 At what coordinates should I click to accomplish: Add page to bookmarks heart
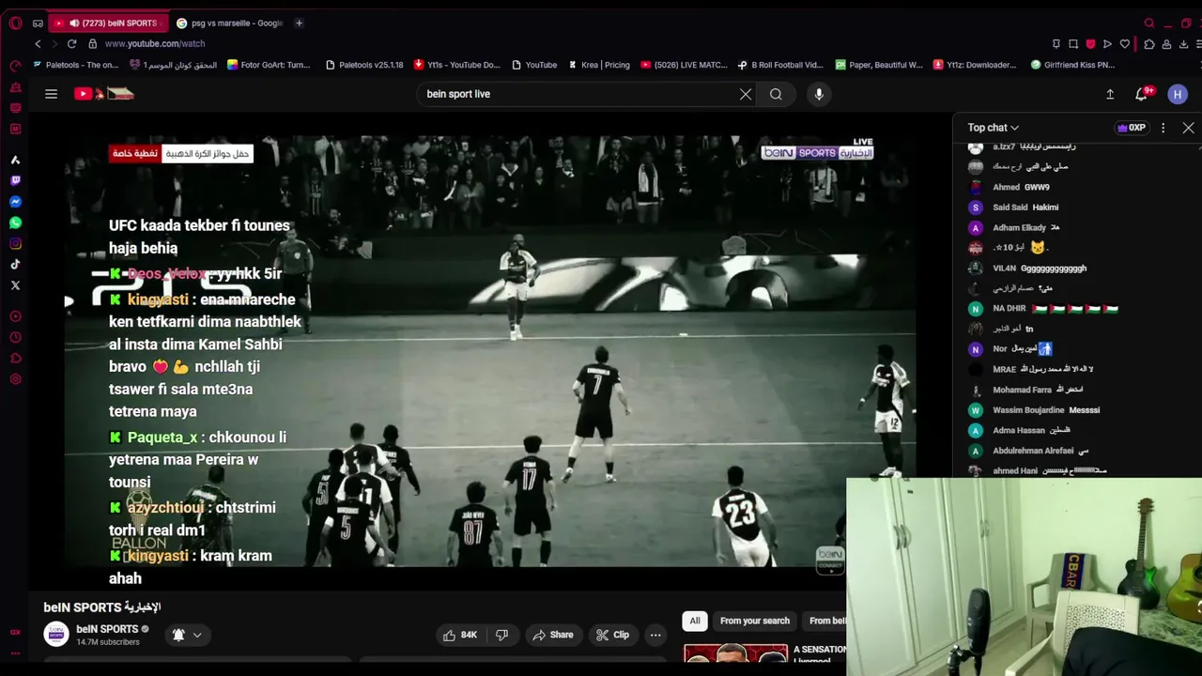coord(1125,43)
